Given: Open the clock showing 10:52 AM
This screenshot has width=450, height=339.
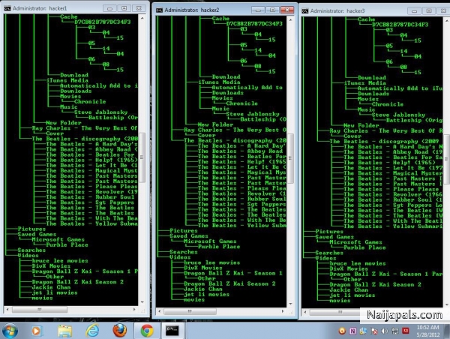Looking at the screenshot, I should tap(428, 331).
